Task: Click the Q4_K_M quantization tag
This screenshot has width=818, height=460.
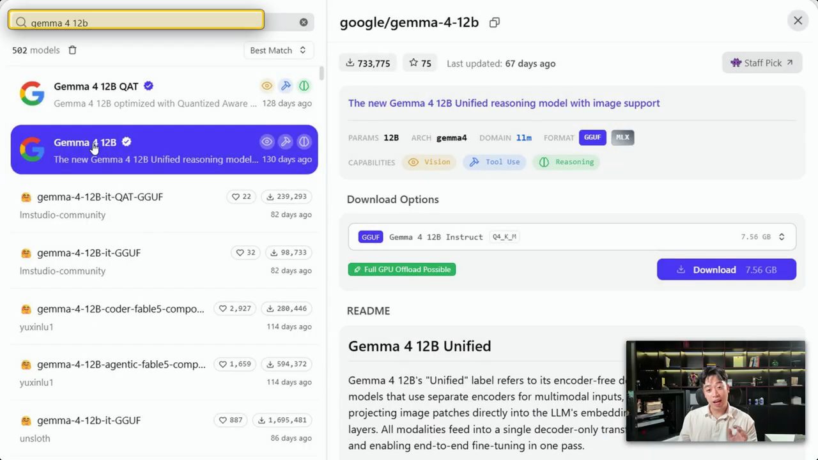Action: (x=504, y=236)
